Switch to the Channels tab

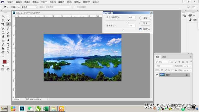pos(164,57)
